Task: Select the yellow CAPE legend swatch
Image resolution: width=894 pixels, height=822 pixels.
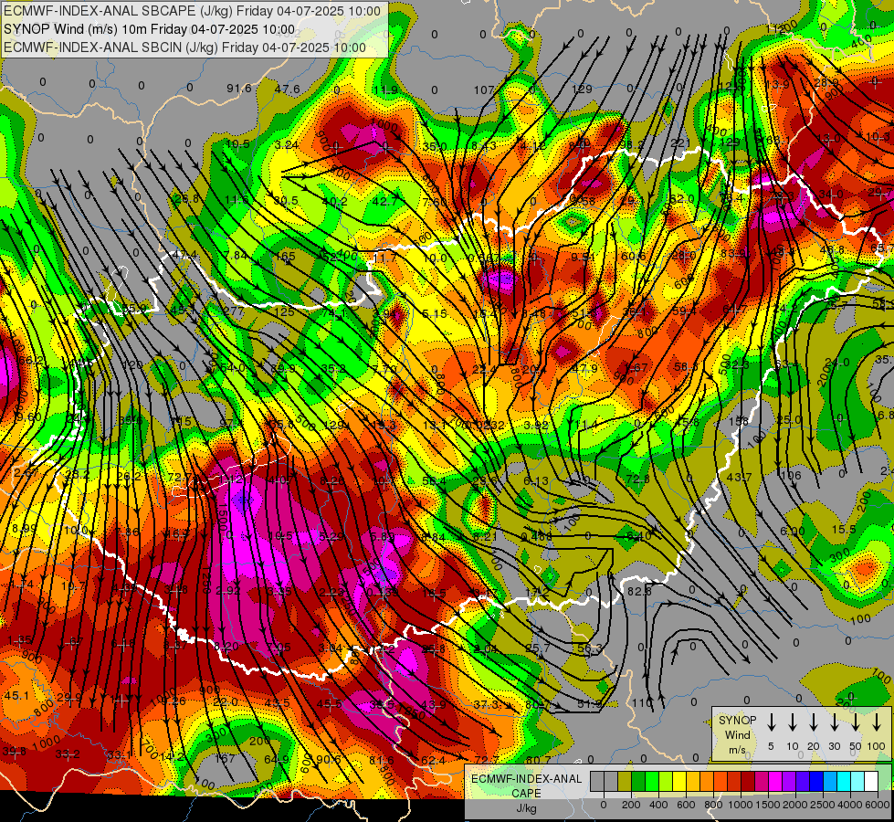Action: 679,782
